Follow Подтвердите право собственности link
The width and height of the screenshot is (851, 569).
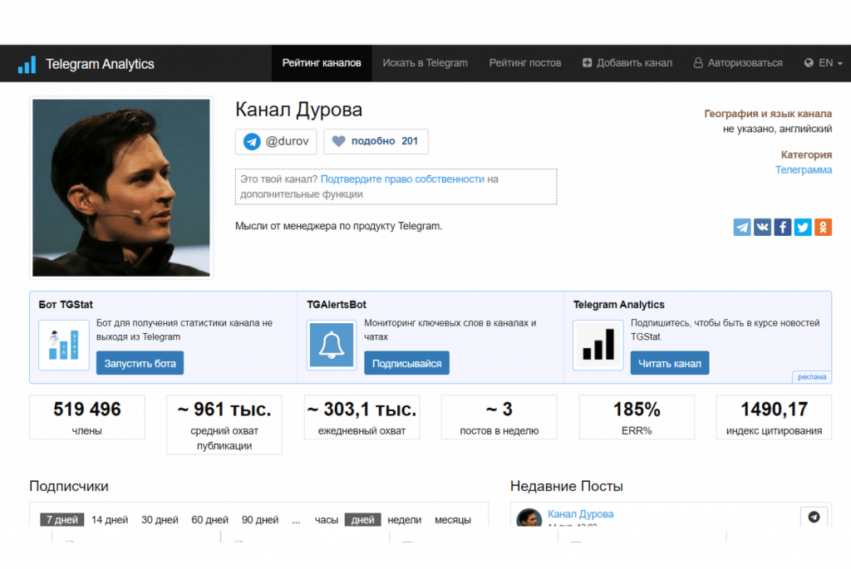(402, 179)
